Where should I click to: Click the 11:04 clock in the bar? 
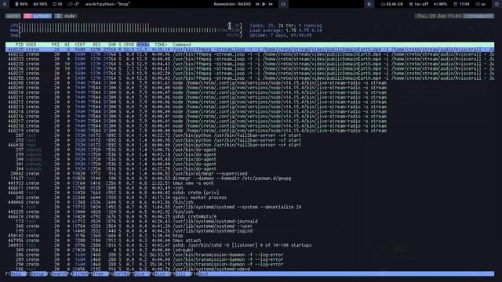(461, 4)
